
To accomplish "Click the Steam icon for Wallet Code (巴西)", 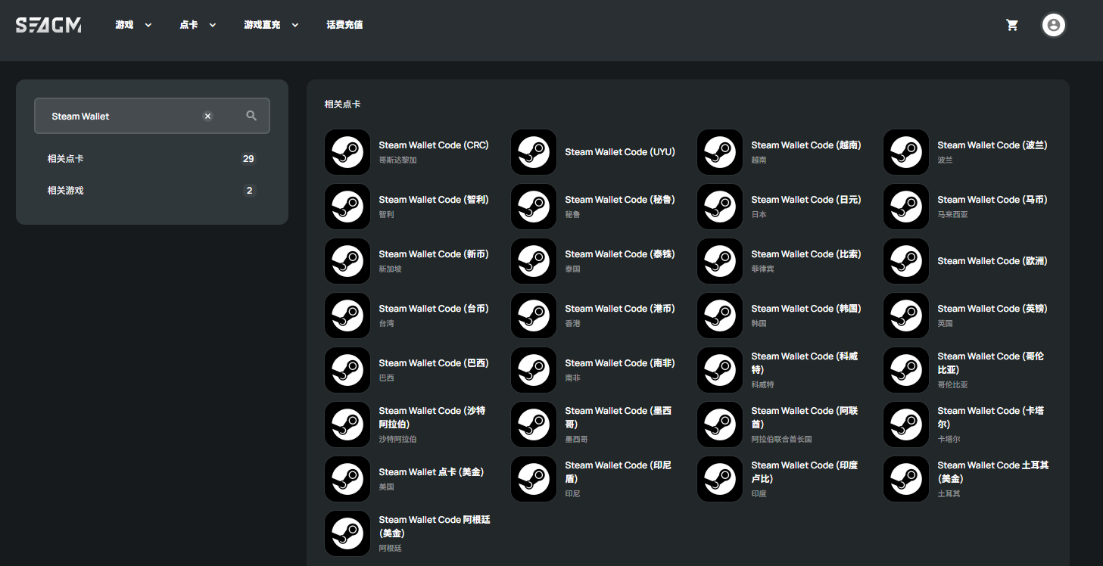I will pyautogui.click(x=347, y=370).
